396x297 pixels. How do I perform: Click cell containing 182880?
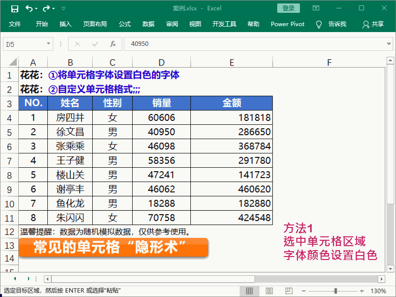coord(232,204)
